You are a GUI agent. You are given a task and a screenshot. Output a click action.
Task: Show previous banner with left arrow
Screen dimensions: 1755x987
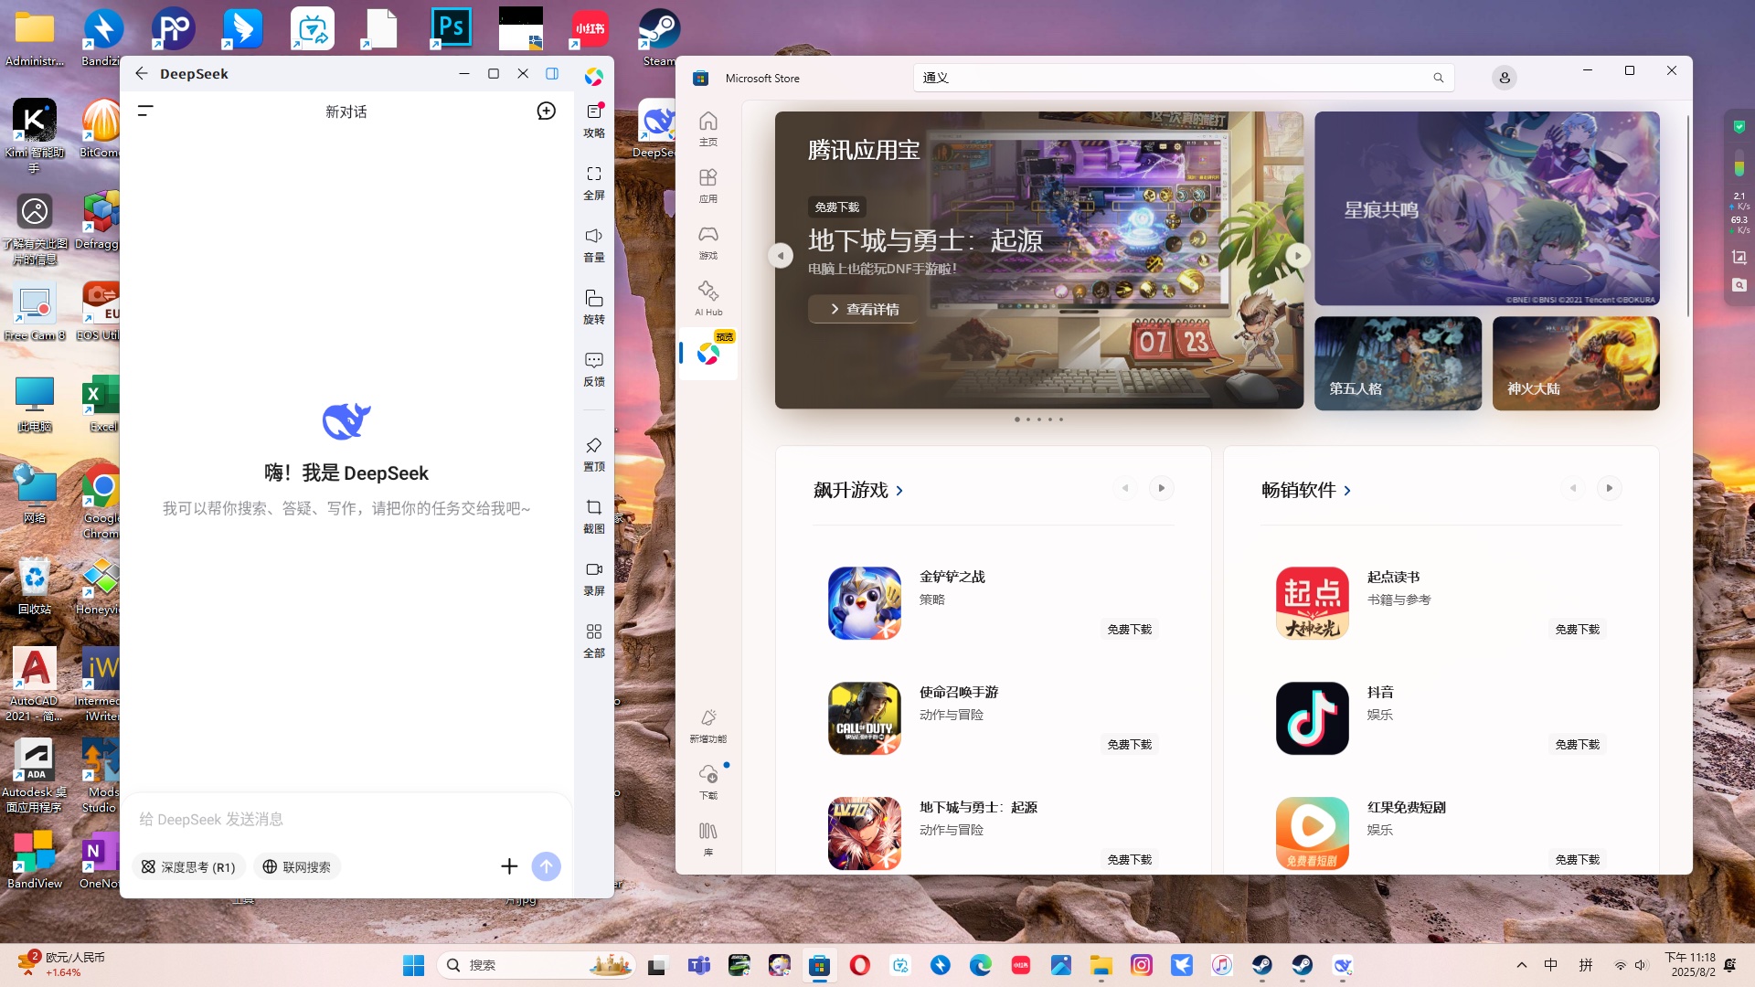[x=781, y=256]
